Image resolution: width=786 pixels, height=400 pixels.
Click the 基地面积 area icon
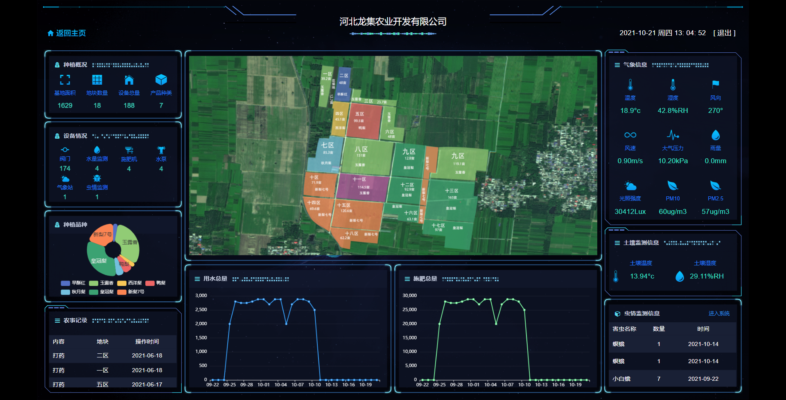pyautogui.click(x=65, y=80)
